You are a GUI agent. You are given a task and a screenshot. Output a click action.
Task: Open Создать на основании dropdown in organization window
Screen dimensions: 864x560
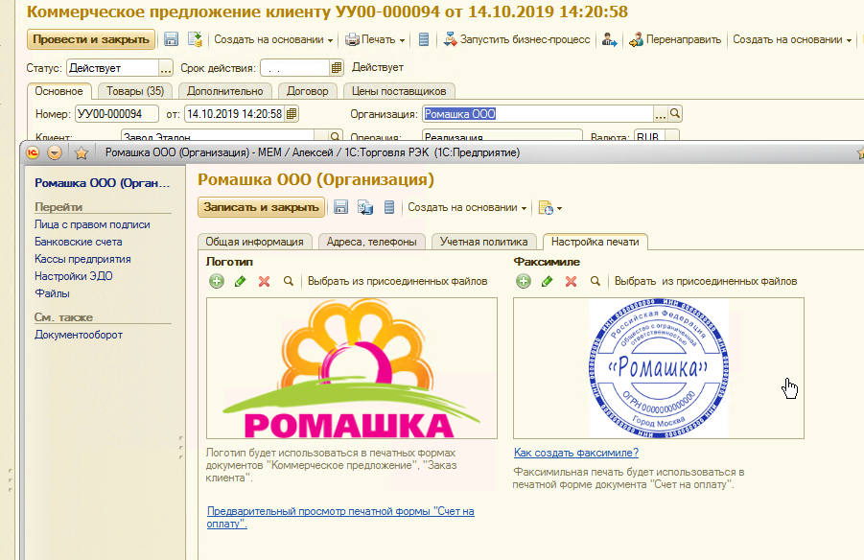click(467, 207)
